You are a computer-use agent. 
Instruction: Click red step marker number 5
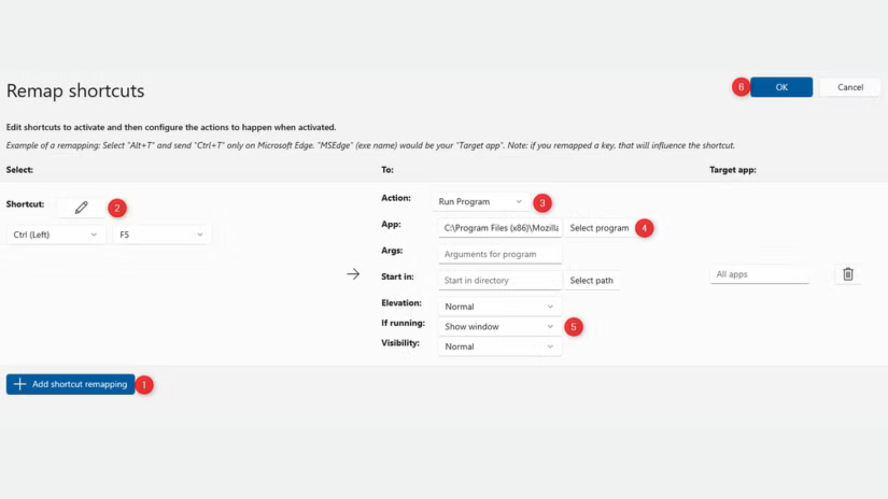[573, 327]
